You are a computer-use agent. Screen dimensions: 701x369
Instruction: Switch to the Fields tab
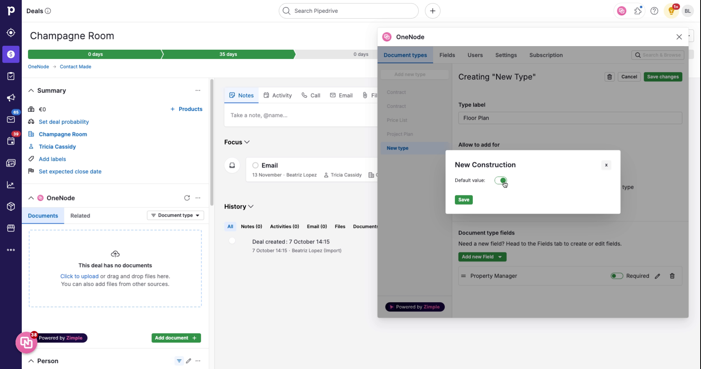click(447, 55)
